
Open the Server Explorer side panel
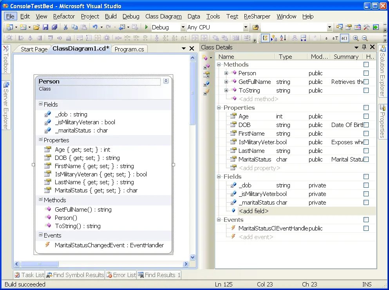(x=6, y=105)
